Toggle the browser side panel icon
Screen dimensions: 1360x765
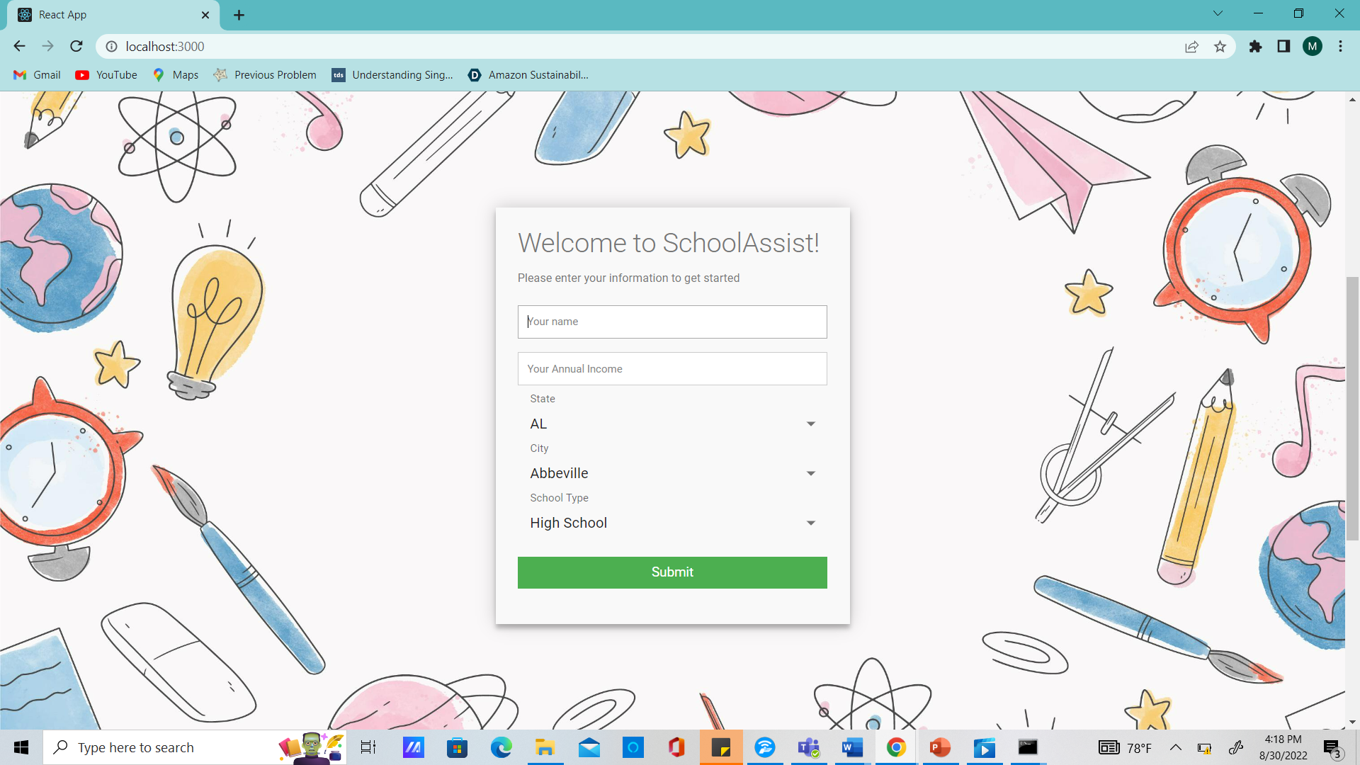[x=1283, y=47]
